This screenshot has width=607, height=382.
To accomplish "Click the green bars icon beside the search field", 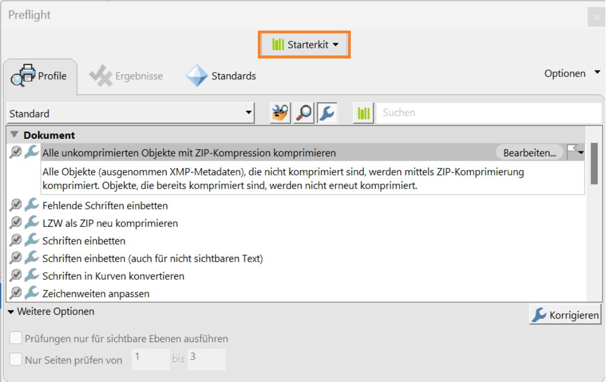I will point(362,113).
